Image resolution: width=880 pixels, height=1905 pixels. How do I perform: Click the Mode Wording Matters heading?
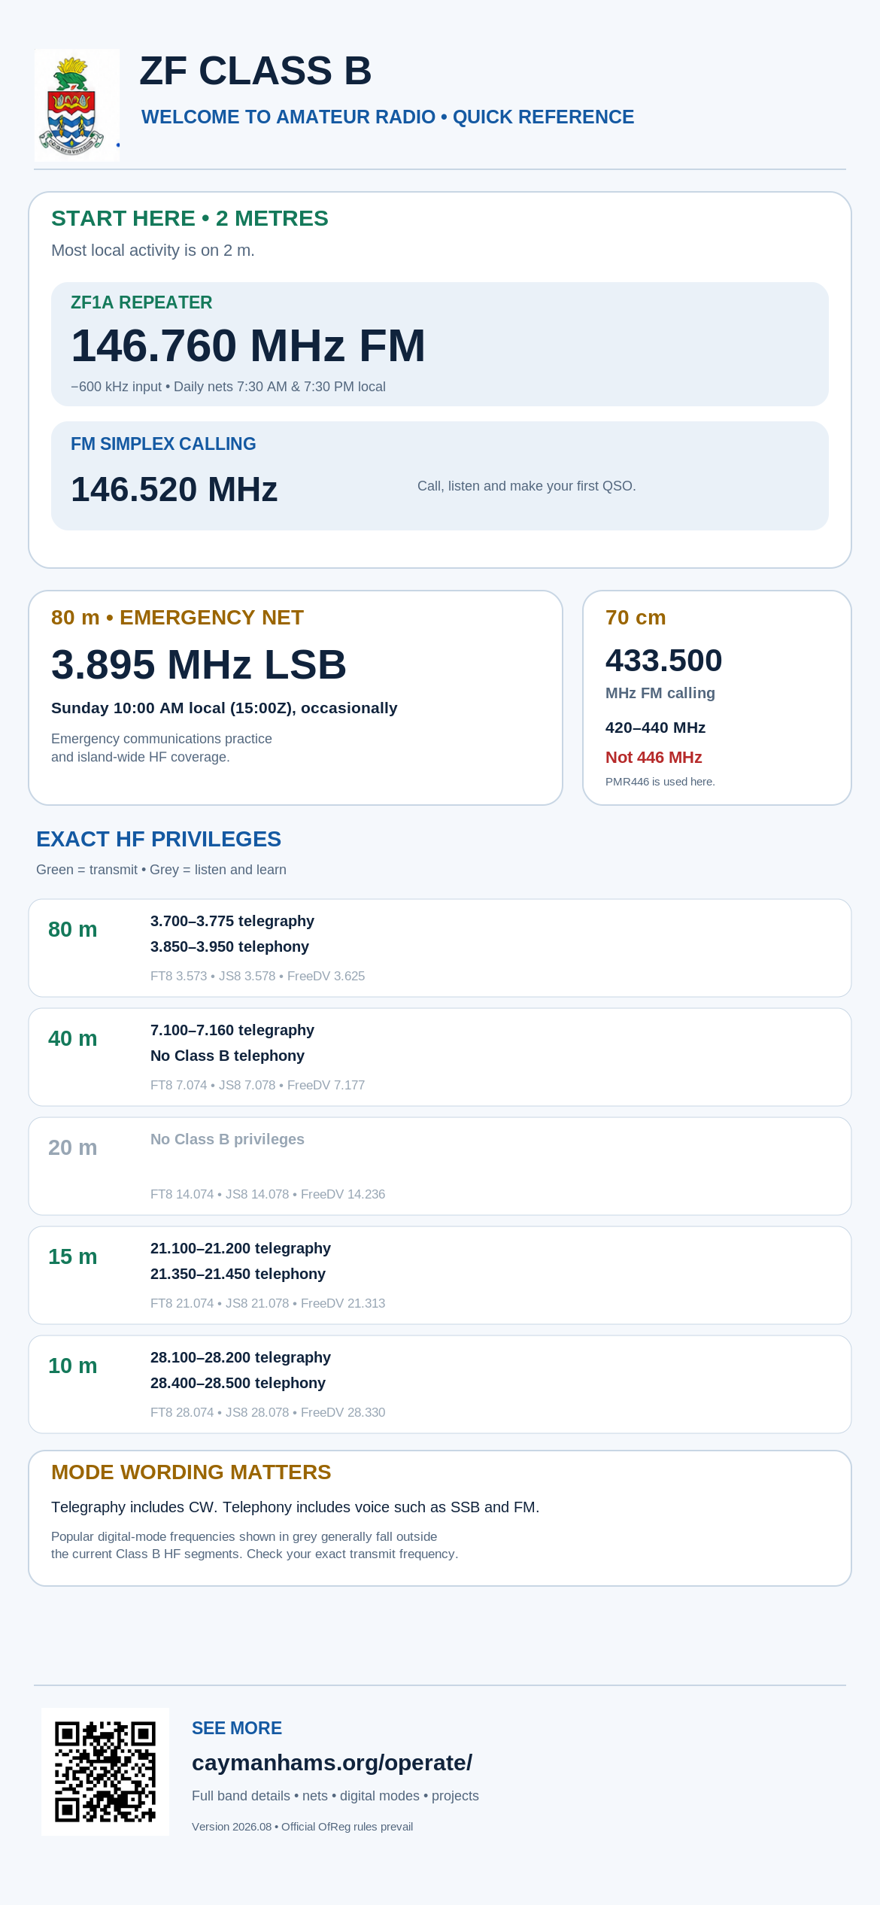[191, 1472]
